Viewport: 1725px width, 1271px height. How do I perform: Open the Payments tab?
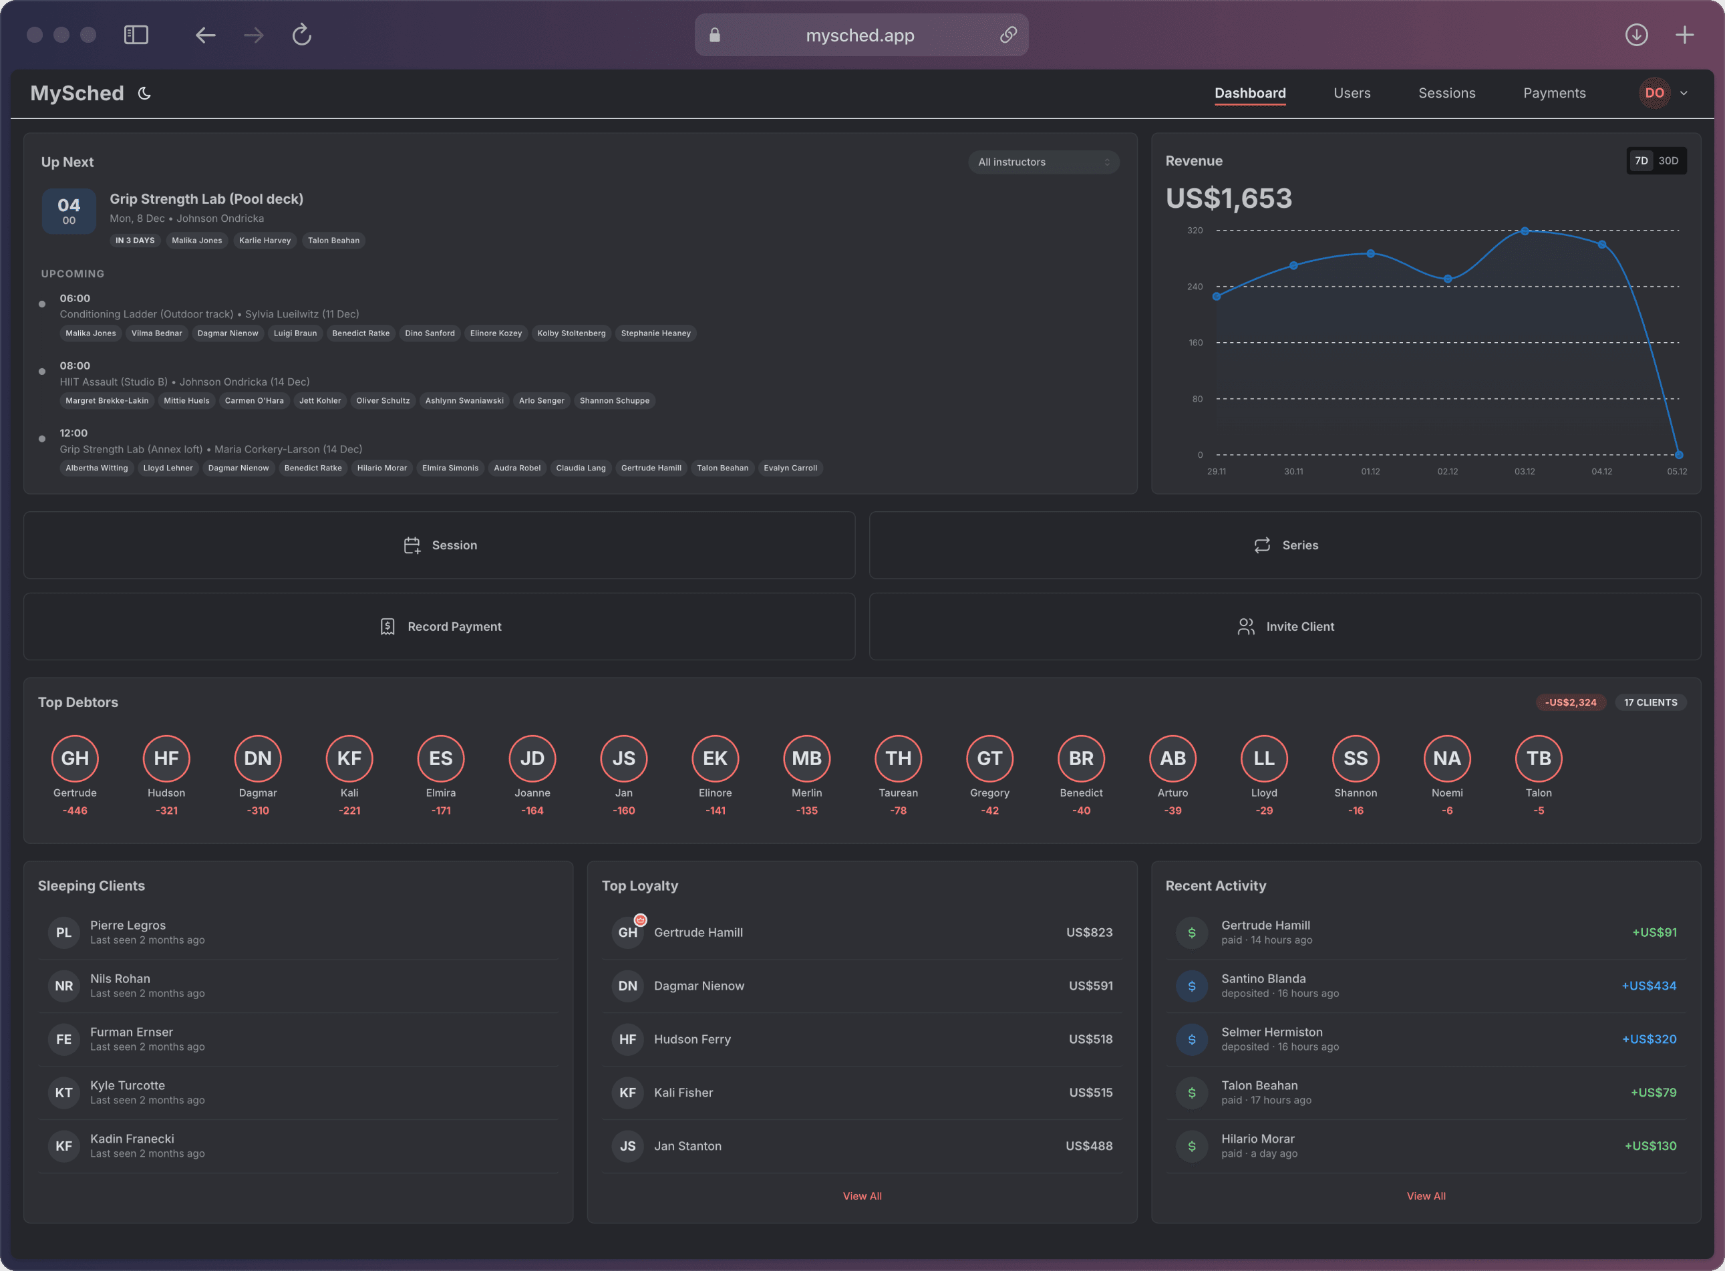tap(1553, 93)
